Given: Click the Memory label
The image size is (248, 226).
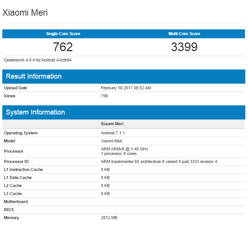Looking at the screenshot, I should pyautogui.click(x=11, y=218).
